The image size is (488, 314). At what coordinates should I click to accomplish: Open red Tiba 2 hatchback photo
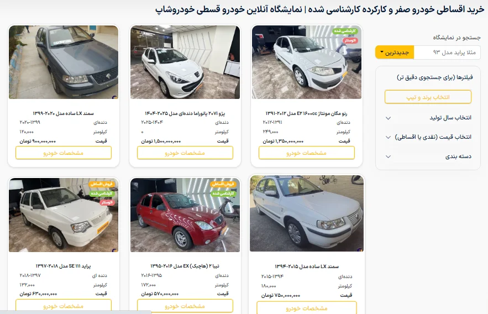click(x=185, y=215)
